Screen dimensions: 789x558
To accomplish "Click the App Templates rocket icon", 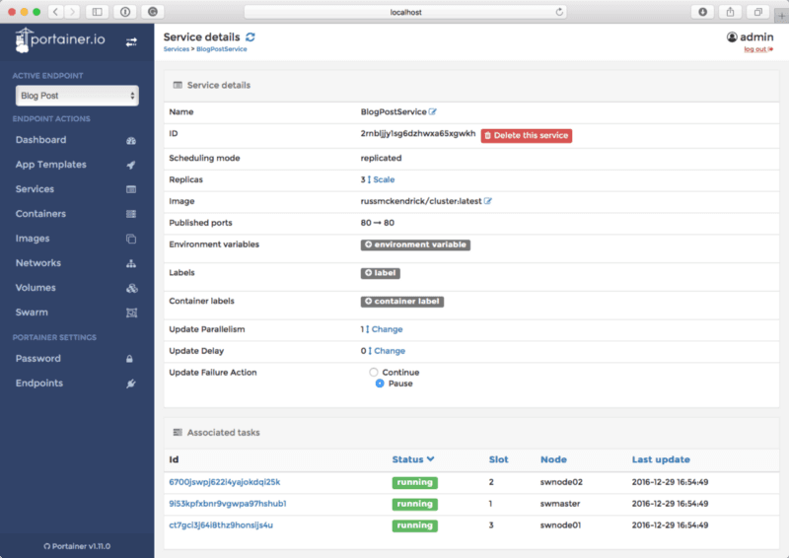I will click(131, 165).
